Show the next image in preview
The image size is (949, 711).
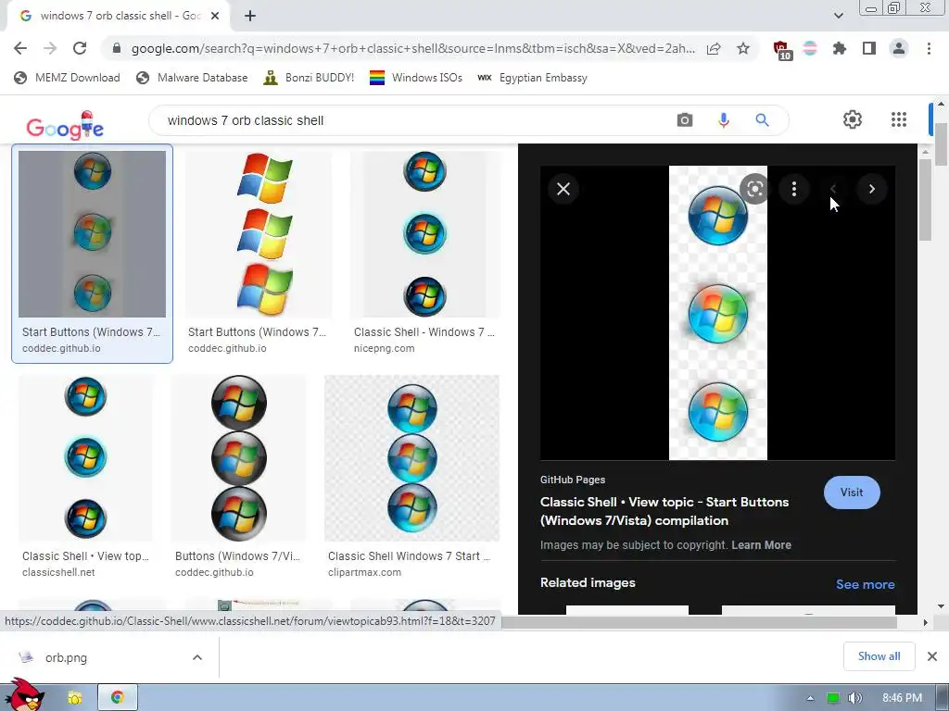871,189
